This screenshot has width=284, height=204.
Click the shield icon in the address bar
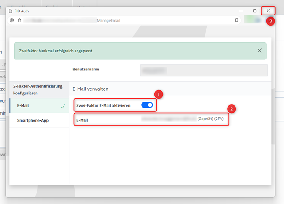click(11, 20)
